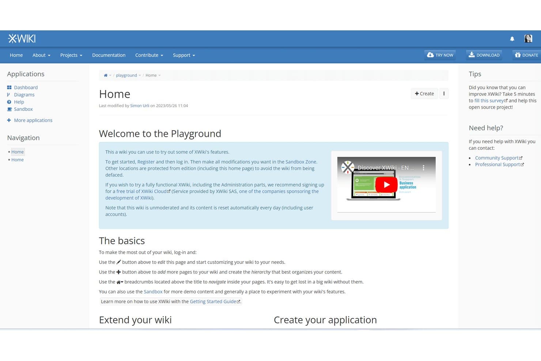Open the Getting Started Guide link
The width and height of the screenshot is (541, 361).
point(215,301)
